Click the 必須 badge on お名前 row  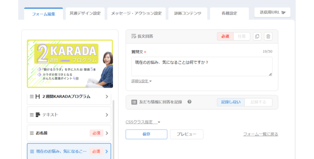[96, 133]
